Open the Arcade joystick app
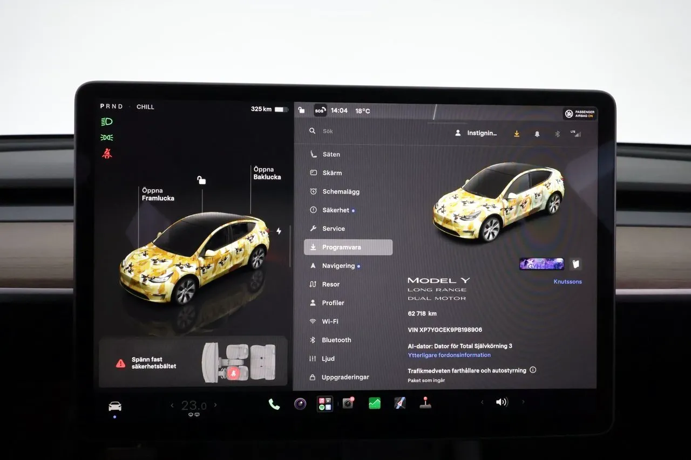The image size is (691, 460). pyautogui.click(x=425, y=403)
